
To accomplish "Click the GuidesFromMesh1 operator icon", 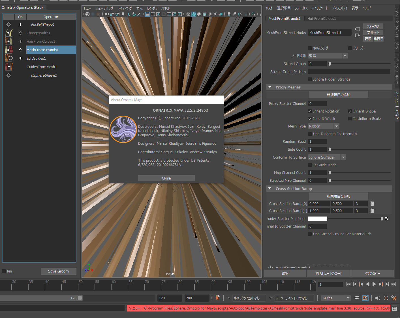I will coord(9,67).
